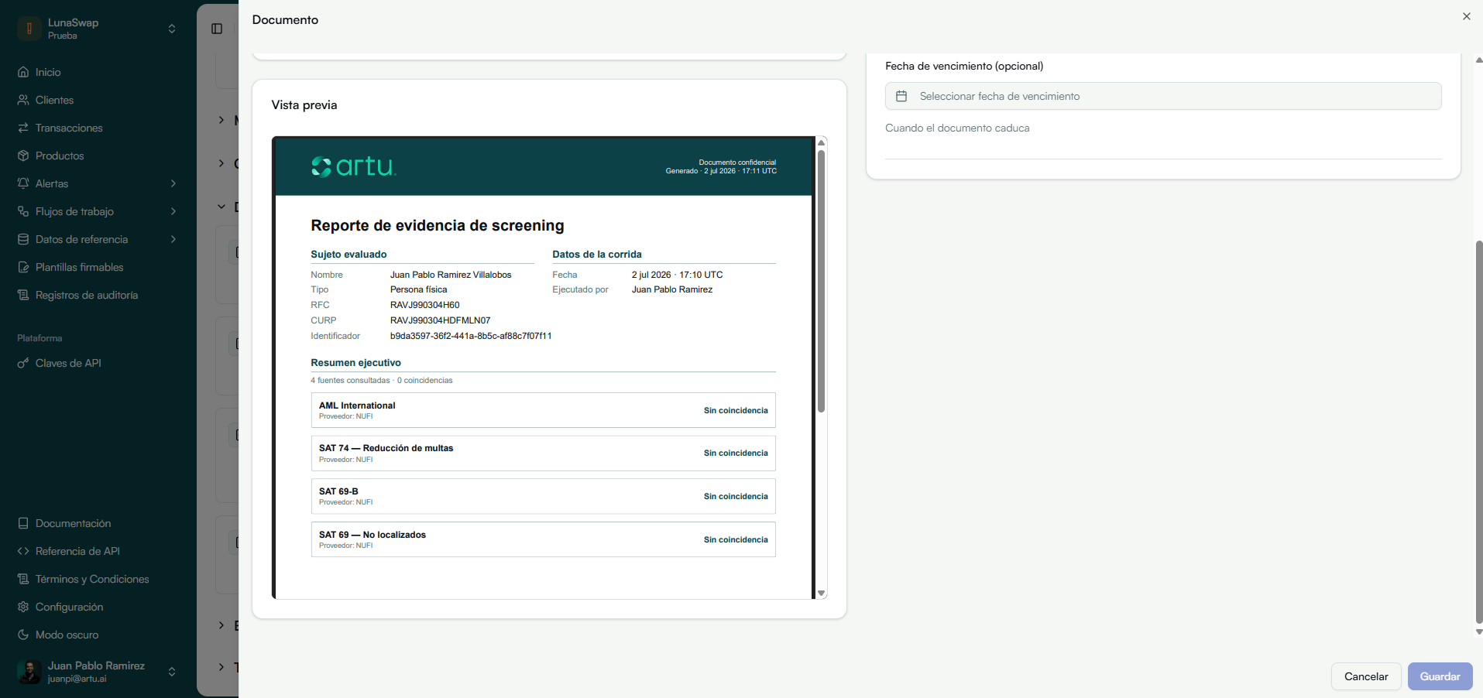Click the Alertas bell icon
Viewport: 1483px width, 698px height.
click(23, 183)
